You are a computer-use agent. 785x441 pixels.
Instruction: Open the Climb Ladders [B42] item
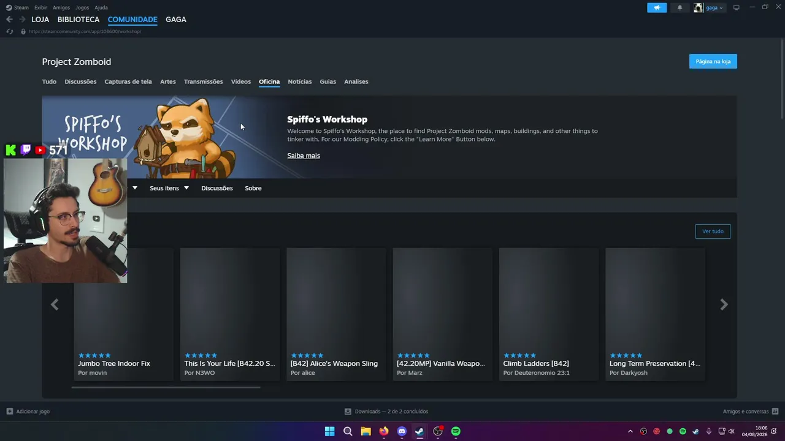pos(549,314)
